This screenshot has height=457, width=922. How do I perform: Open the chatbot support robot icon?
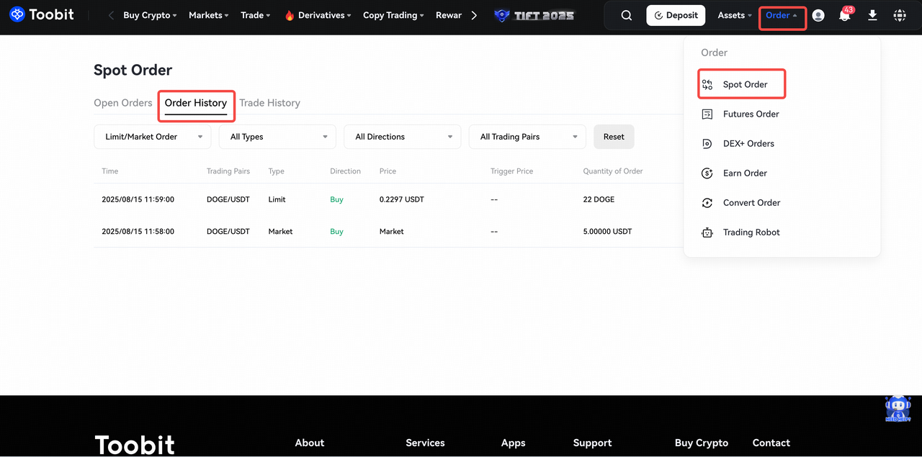tap(898, 409)
